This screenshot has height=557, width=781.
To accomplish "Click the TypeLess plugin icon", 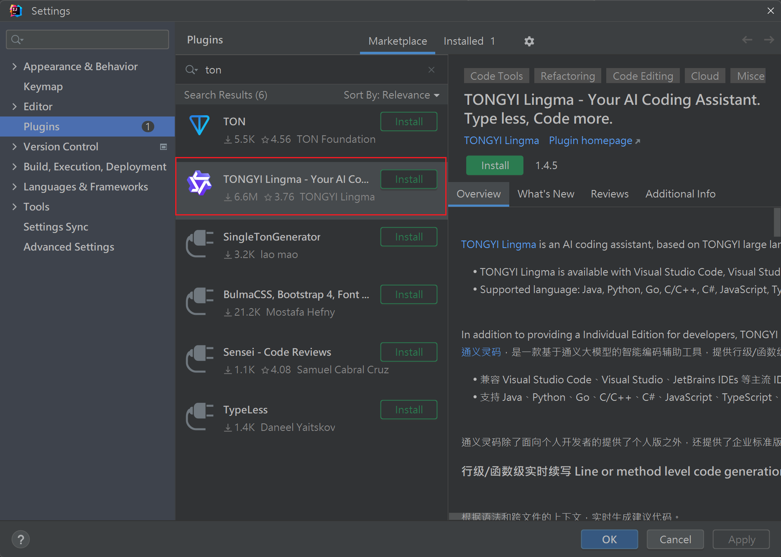I will click(199, 417).
